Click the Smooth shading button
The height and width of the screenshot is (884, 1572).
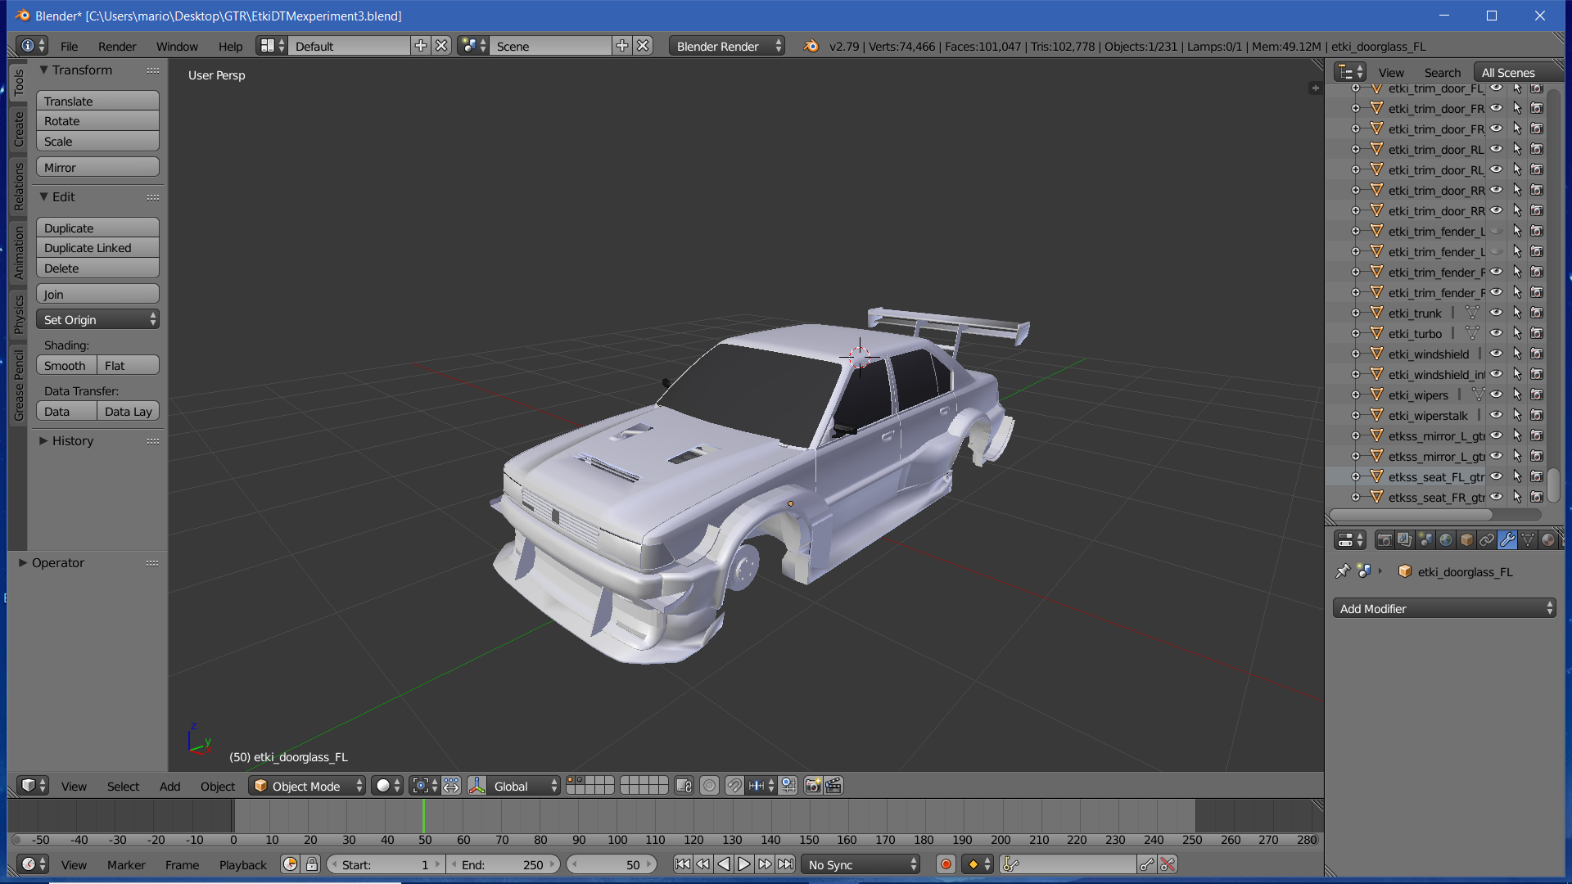pos(65,366)
